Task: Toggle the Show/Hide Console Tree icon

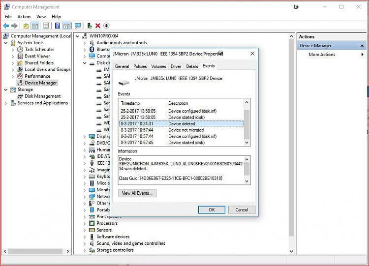Action: [35, 26]
